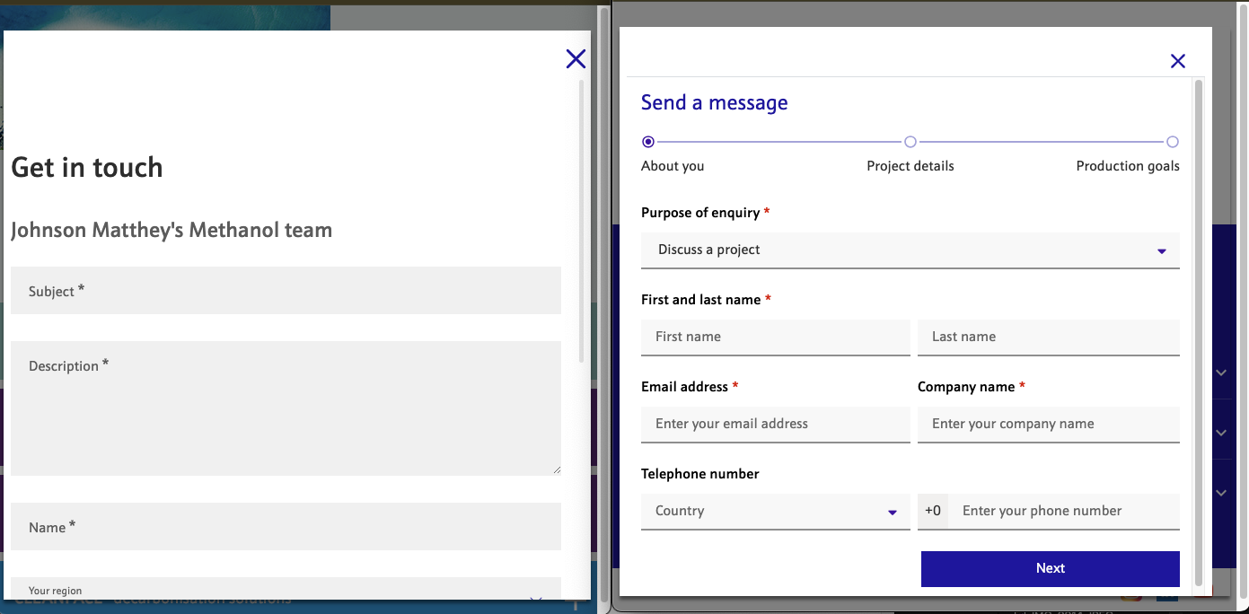Click the Send a message dialog scrollbar

pos(1198,332)
